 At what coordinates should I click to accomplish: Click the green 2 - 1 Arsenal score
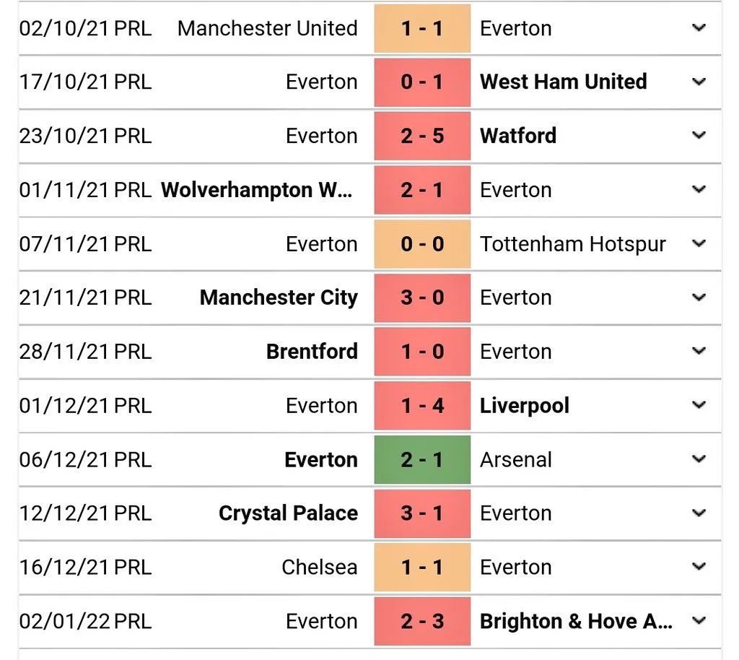coord(422,459)
